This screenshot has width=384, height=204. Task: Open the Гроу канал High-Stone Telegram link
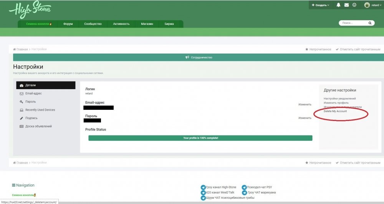(218, 187)
